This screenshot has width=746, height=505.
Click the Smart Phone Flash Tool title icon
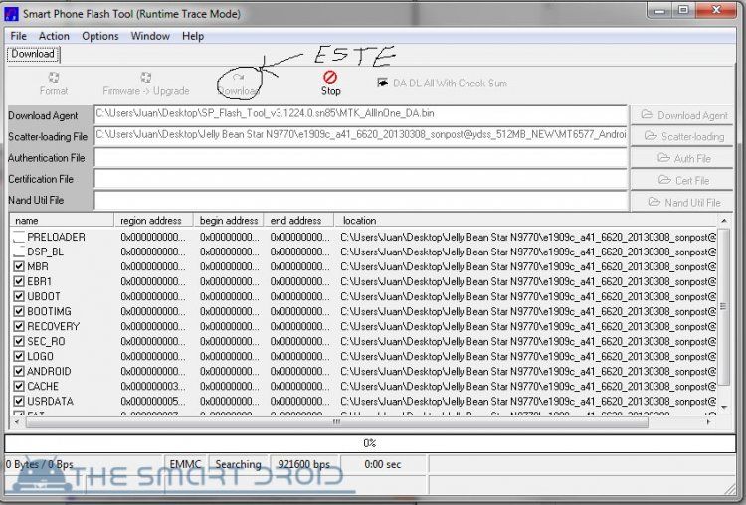pos(11,13)
